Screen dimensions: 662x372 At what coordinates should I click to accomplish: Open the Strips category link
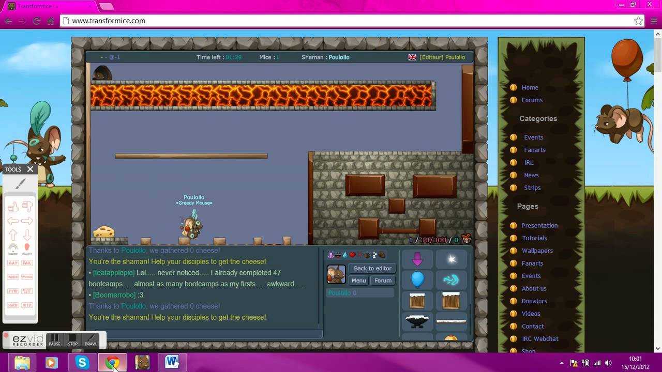(x=532, y=188)
